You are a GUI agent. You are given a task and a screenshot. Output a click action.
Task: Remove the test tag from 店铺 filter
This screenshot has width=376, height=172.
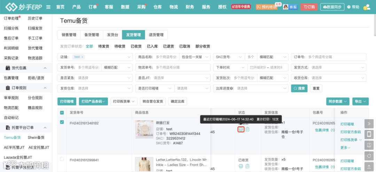[x=82, y=57]
